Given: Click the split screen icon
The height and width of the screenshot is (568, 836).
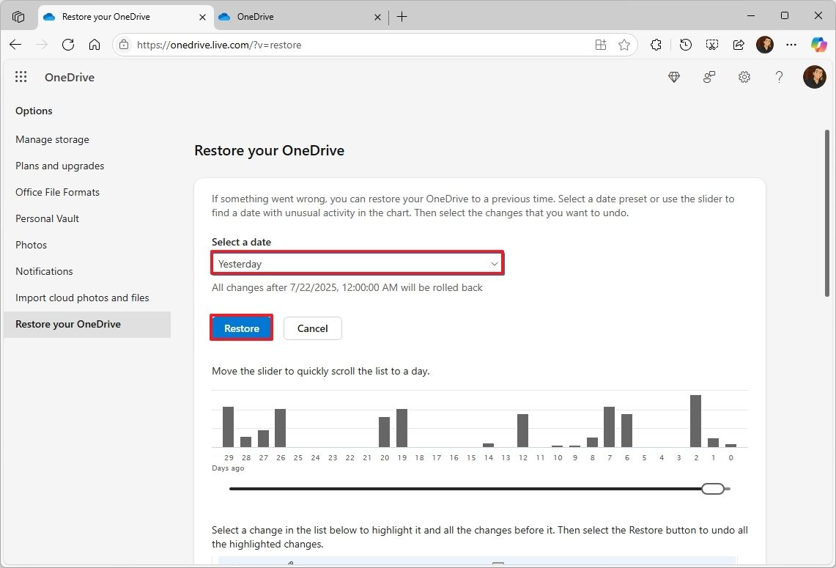Looking at the screenshot, I should pos(600,45).
